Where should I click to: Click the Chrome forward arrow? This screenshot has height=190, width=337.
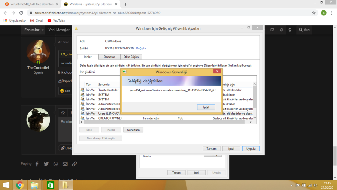13,13
